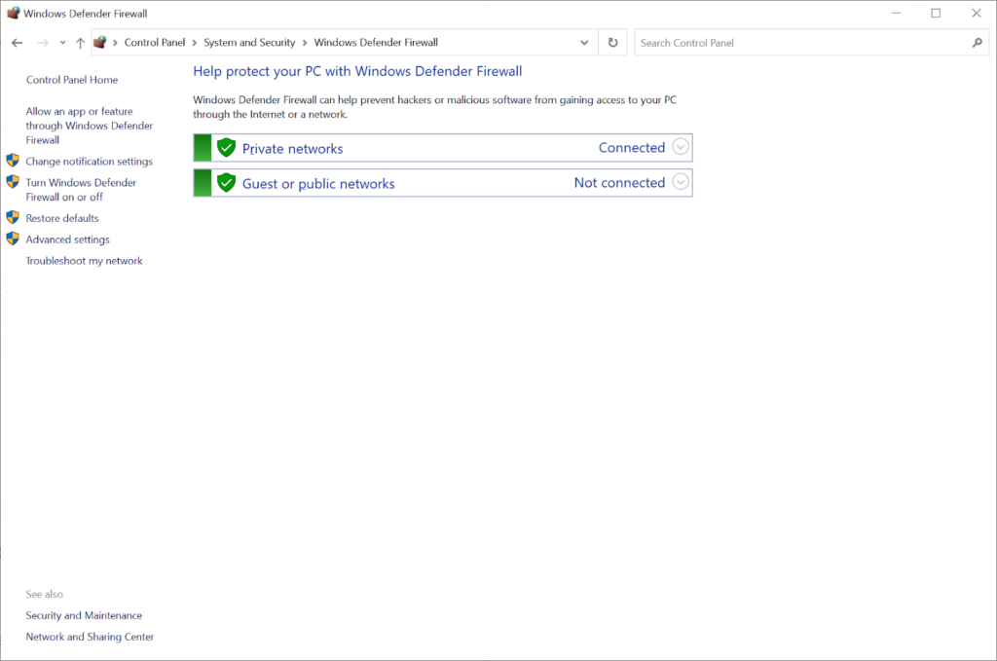Open the address bar location dropdown arrow
Image resolution: width=997 pixels, height=661 pixels.
coord(584,42)
